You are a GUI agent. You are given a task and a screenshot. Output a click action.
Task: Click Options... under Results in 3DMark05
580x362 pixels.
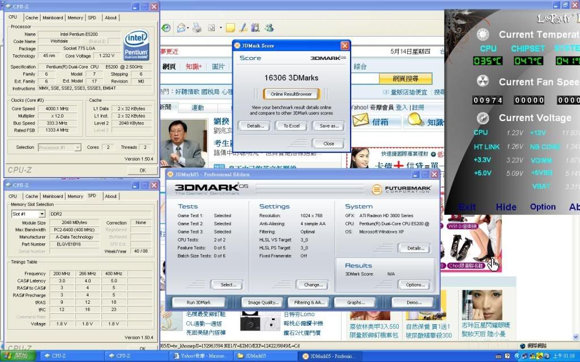[x=415, y=285]
